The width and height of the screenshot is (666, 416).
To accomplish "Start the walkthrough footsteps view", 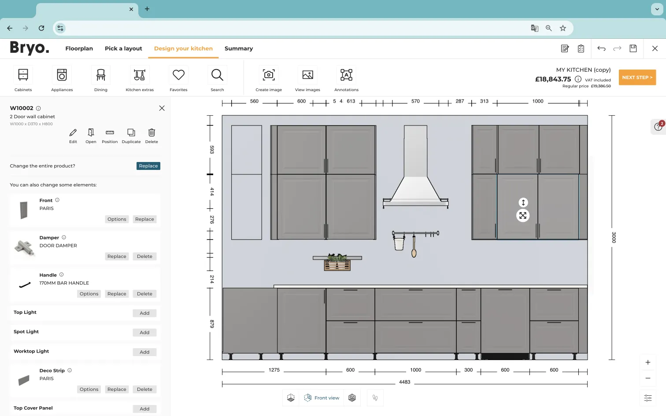I will pos(375,398).
